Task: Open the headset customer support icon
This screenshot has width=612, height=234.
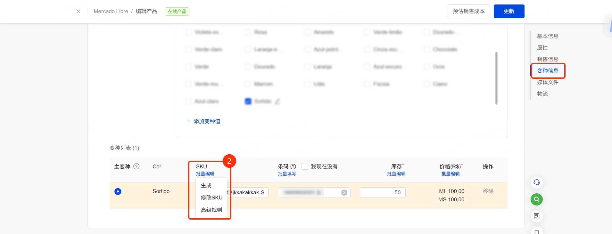Action: pos(537,182)
